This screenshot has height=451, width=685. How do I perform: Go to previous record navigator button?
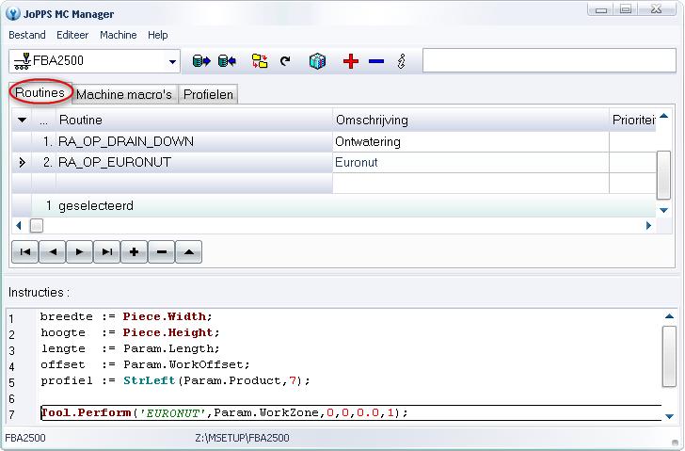point(53,251)
